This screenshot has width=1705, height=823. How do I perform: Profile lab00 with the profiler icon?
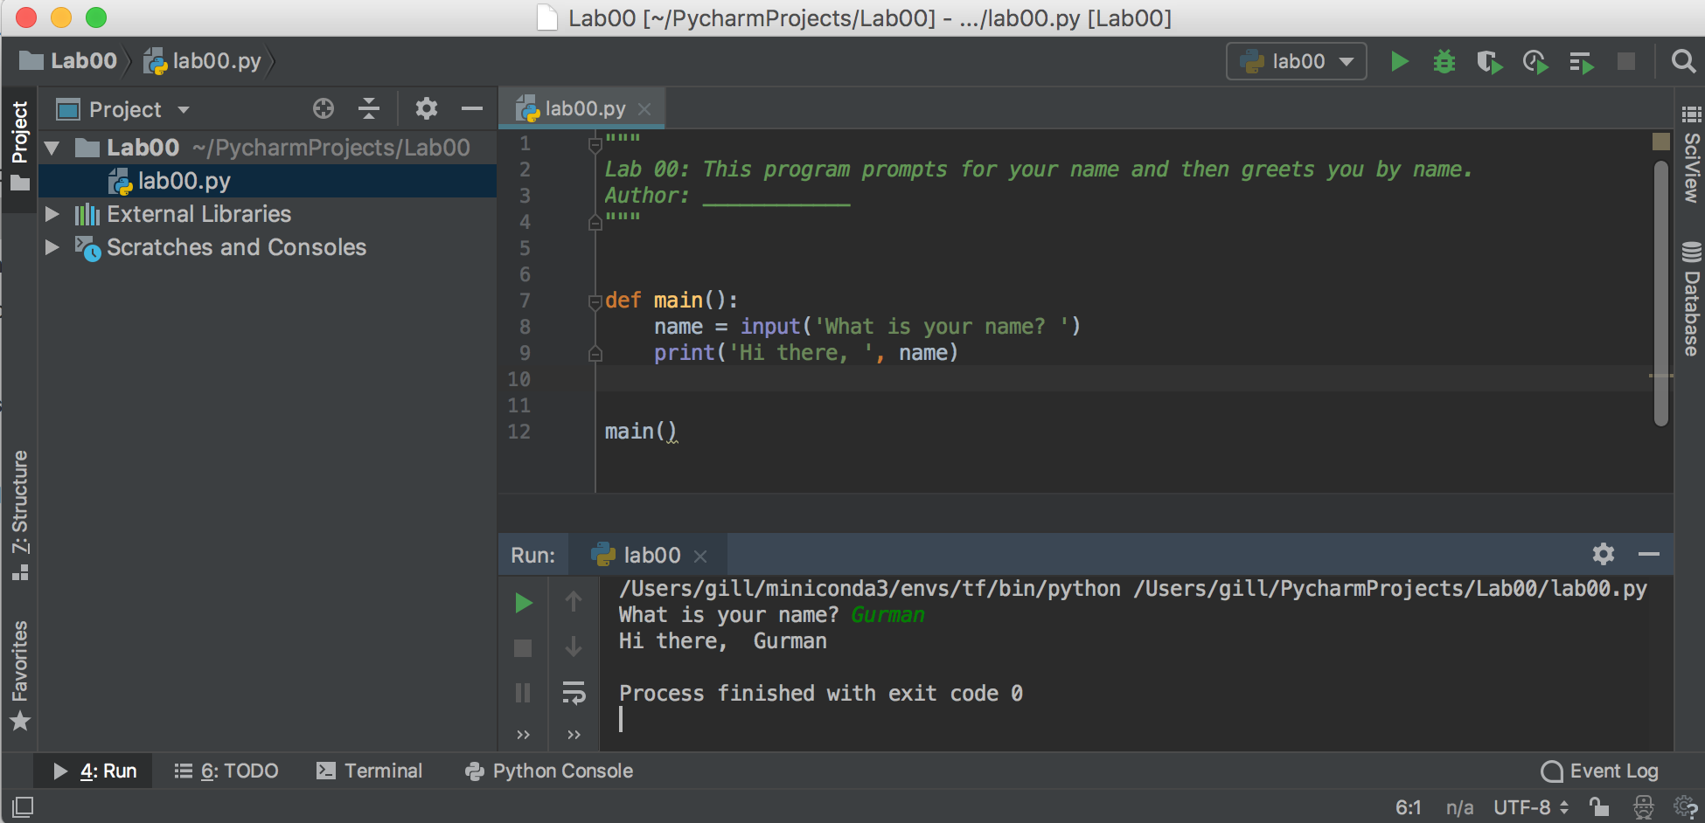(x=1535, y=61)
